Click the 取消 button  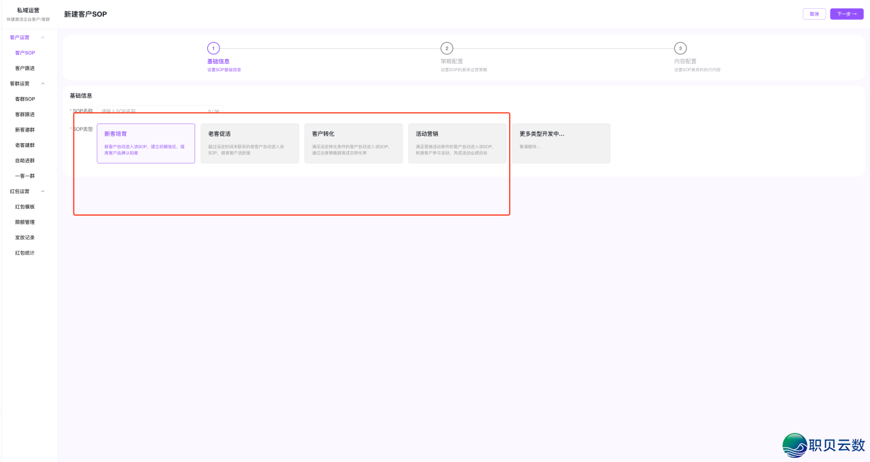click(814, 14)
